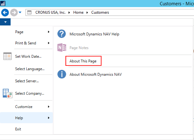Viewport: 194px width, 140px height.
Task: Choose Select Language... menu entry
Action: [x=30, y=69]
